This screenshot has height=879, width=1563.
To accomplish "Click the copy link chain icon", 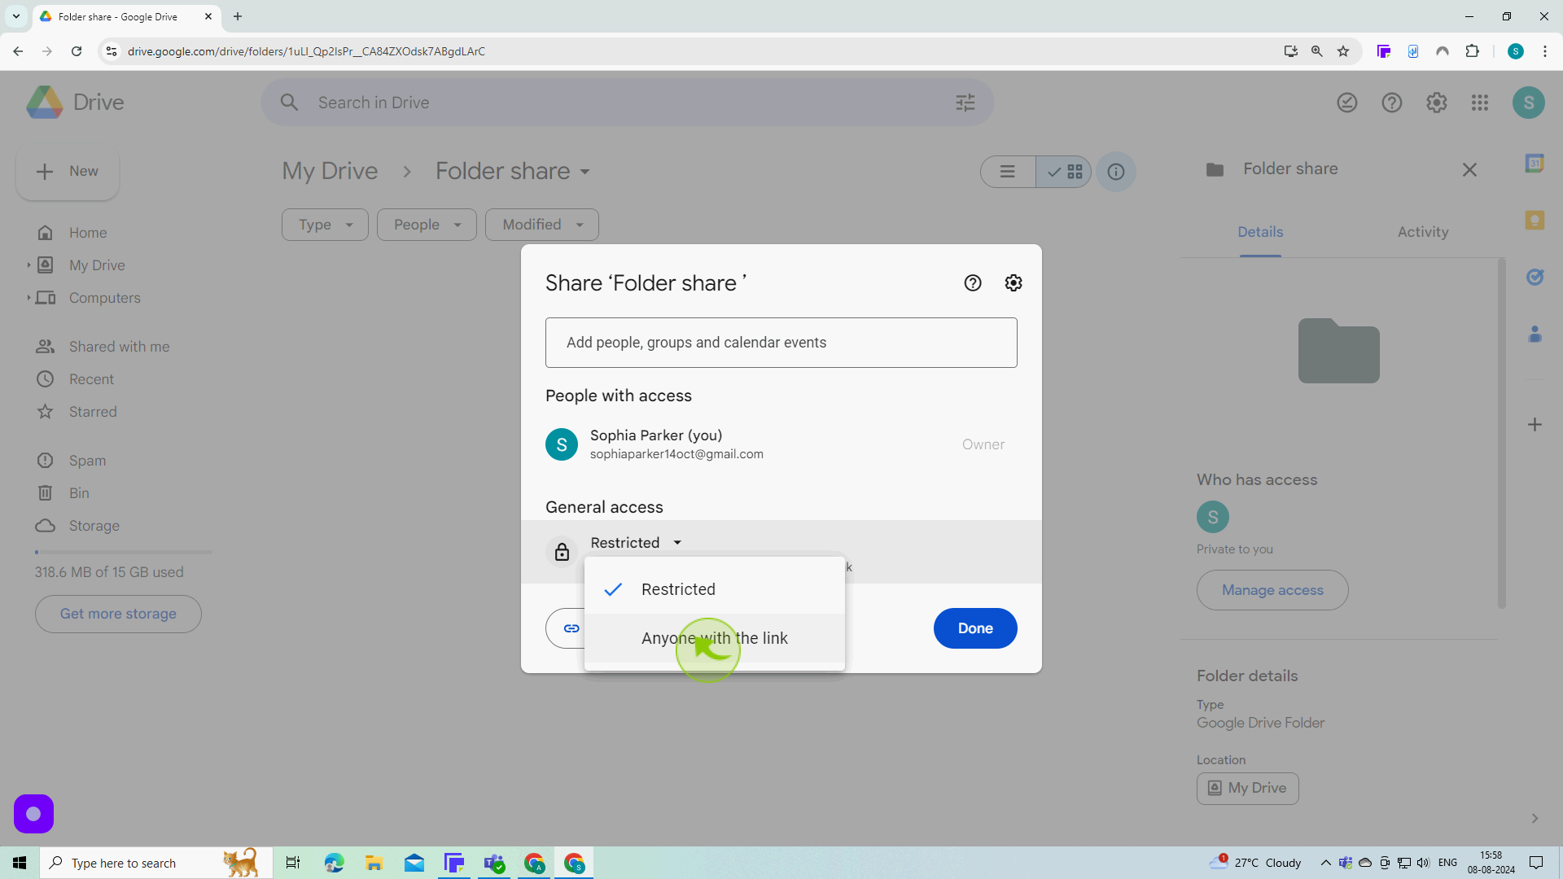I will (571, 628).
